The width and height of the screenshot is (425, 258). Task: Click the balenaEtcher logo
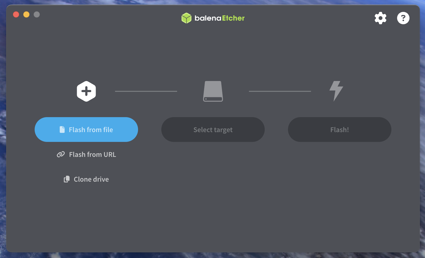(x=213, y=18)
